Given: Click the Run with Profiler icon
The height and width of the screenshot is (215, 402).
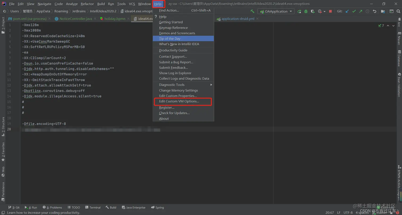Looking at the screenshot, I should [x=320, y=11].
